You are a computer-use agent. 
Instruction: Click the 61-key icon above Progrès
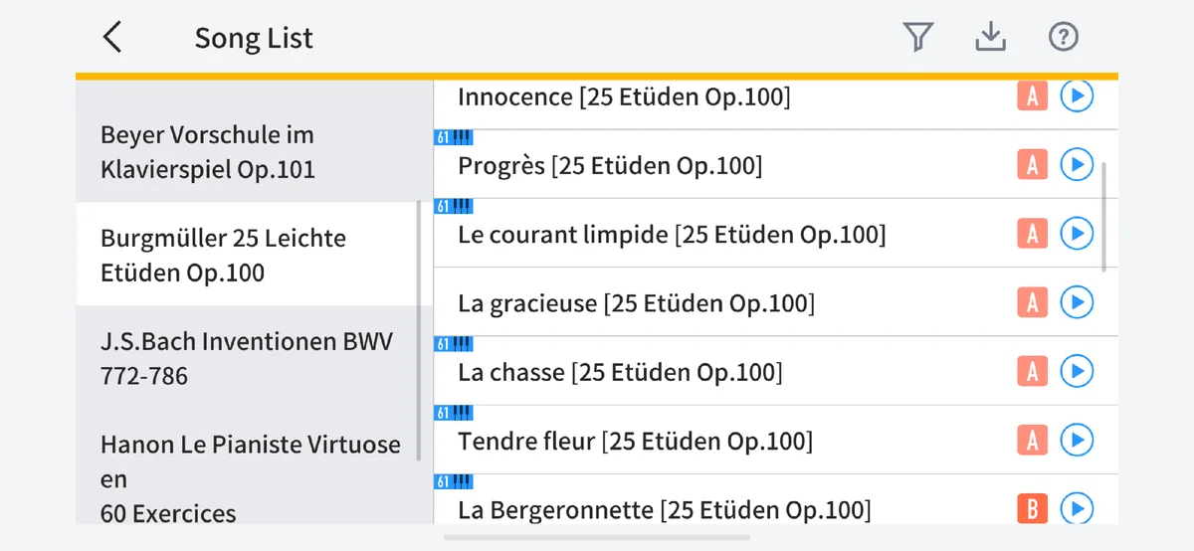[x=454, y=137]
